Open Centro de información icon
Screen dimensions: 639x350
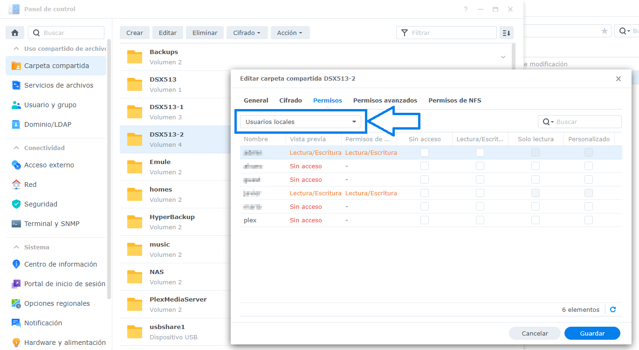16,264
